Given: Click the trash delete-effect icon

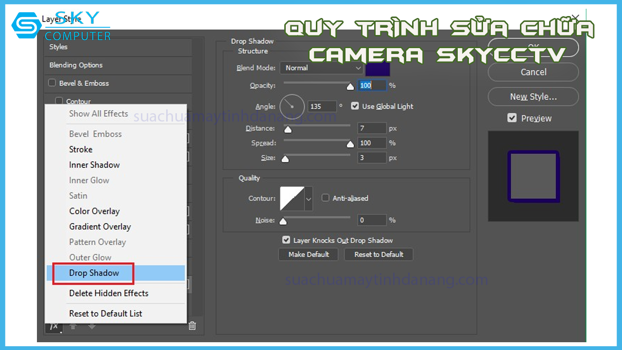Looking at the screenshot, I should pos(192,326).
